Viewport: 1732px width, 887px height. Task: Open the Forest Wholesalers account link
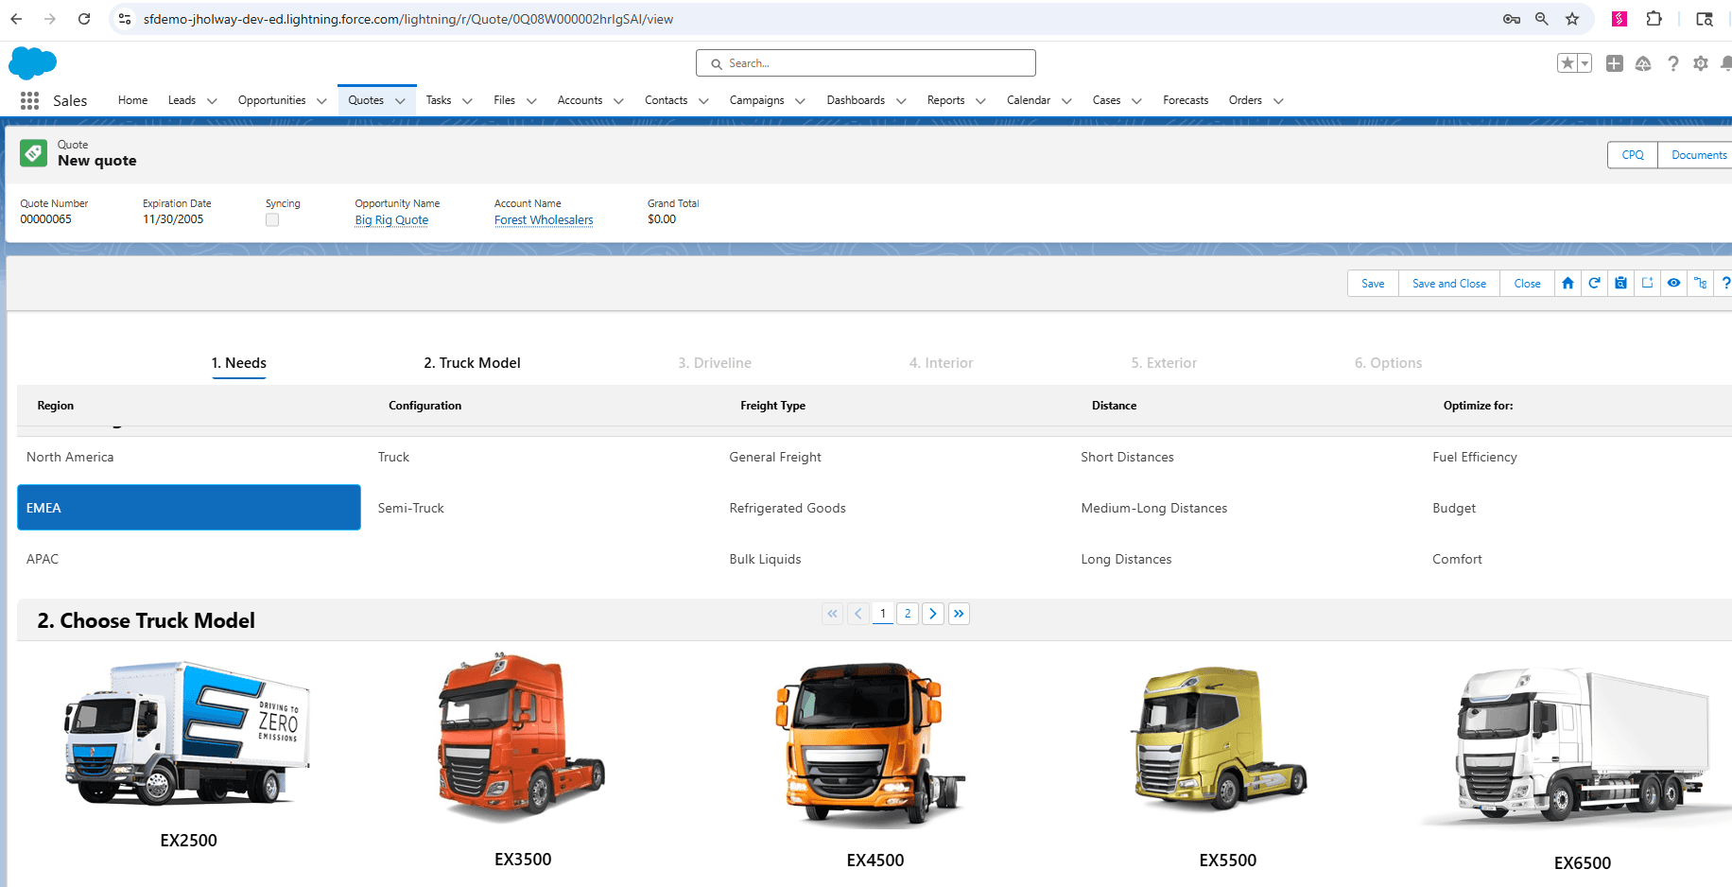pos(544,220)
